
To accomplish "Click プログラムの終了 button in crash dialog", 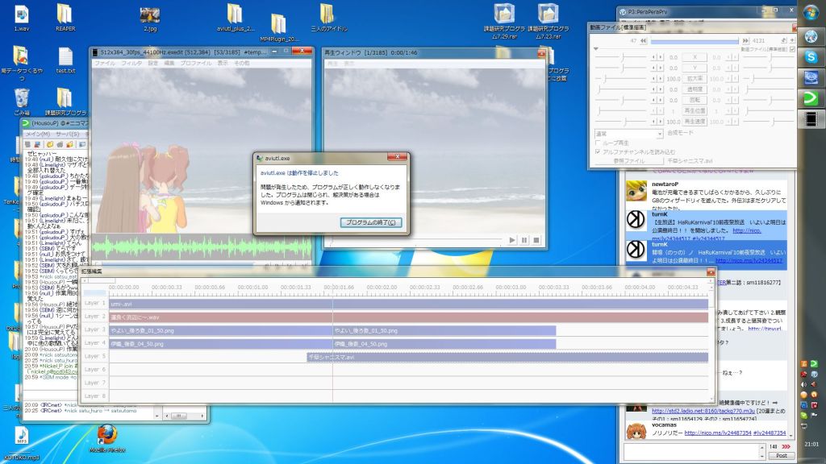I will pos(371,222).
